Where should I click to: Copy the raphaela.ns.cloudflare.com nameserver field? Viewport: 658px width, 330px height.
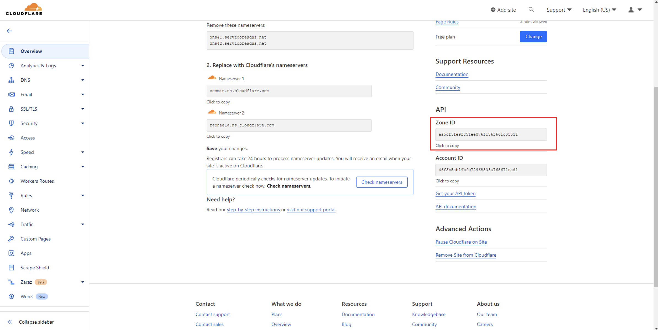[289, 125]
